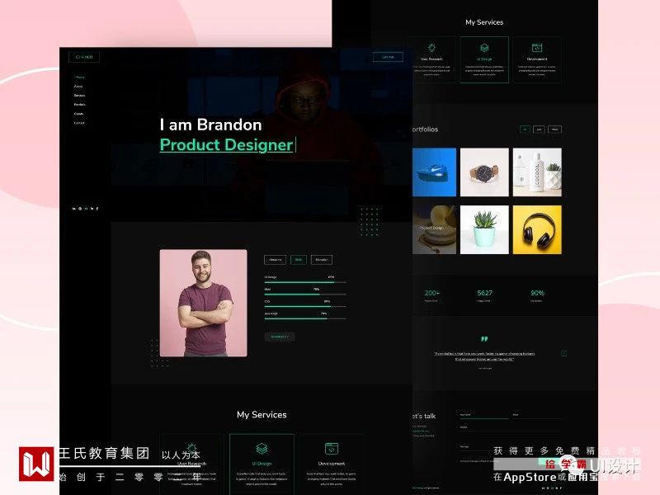Open the Home item in the sidebar nav
This screenshot has height=495, width=660.
[x=79, y=78]
